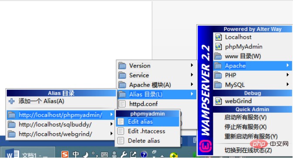Click the Word document taskbar button
This screenshot has width=293, height=158.
tap(28, 153)
